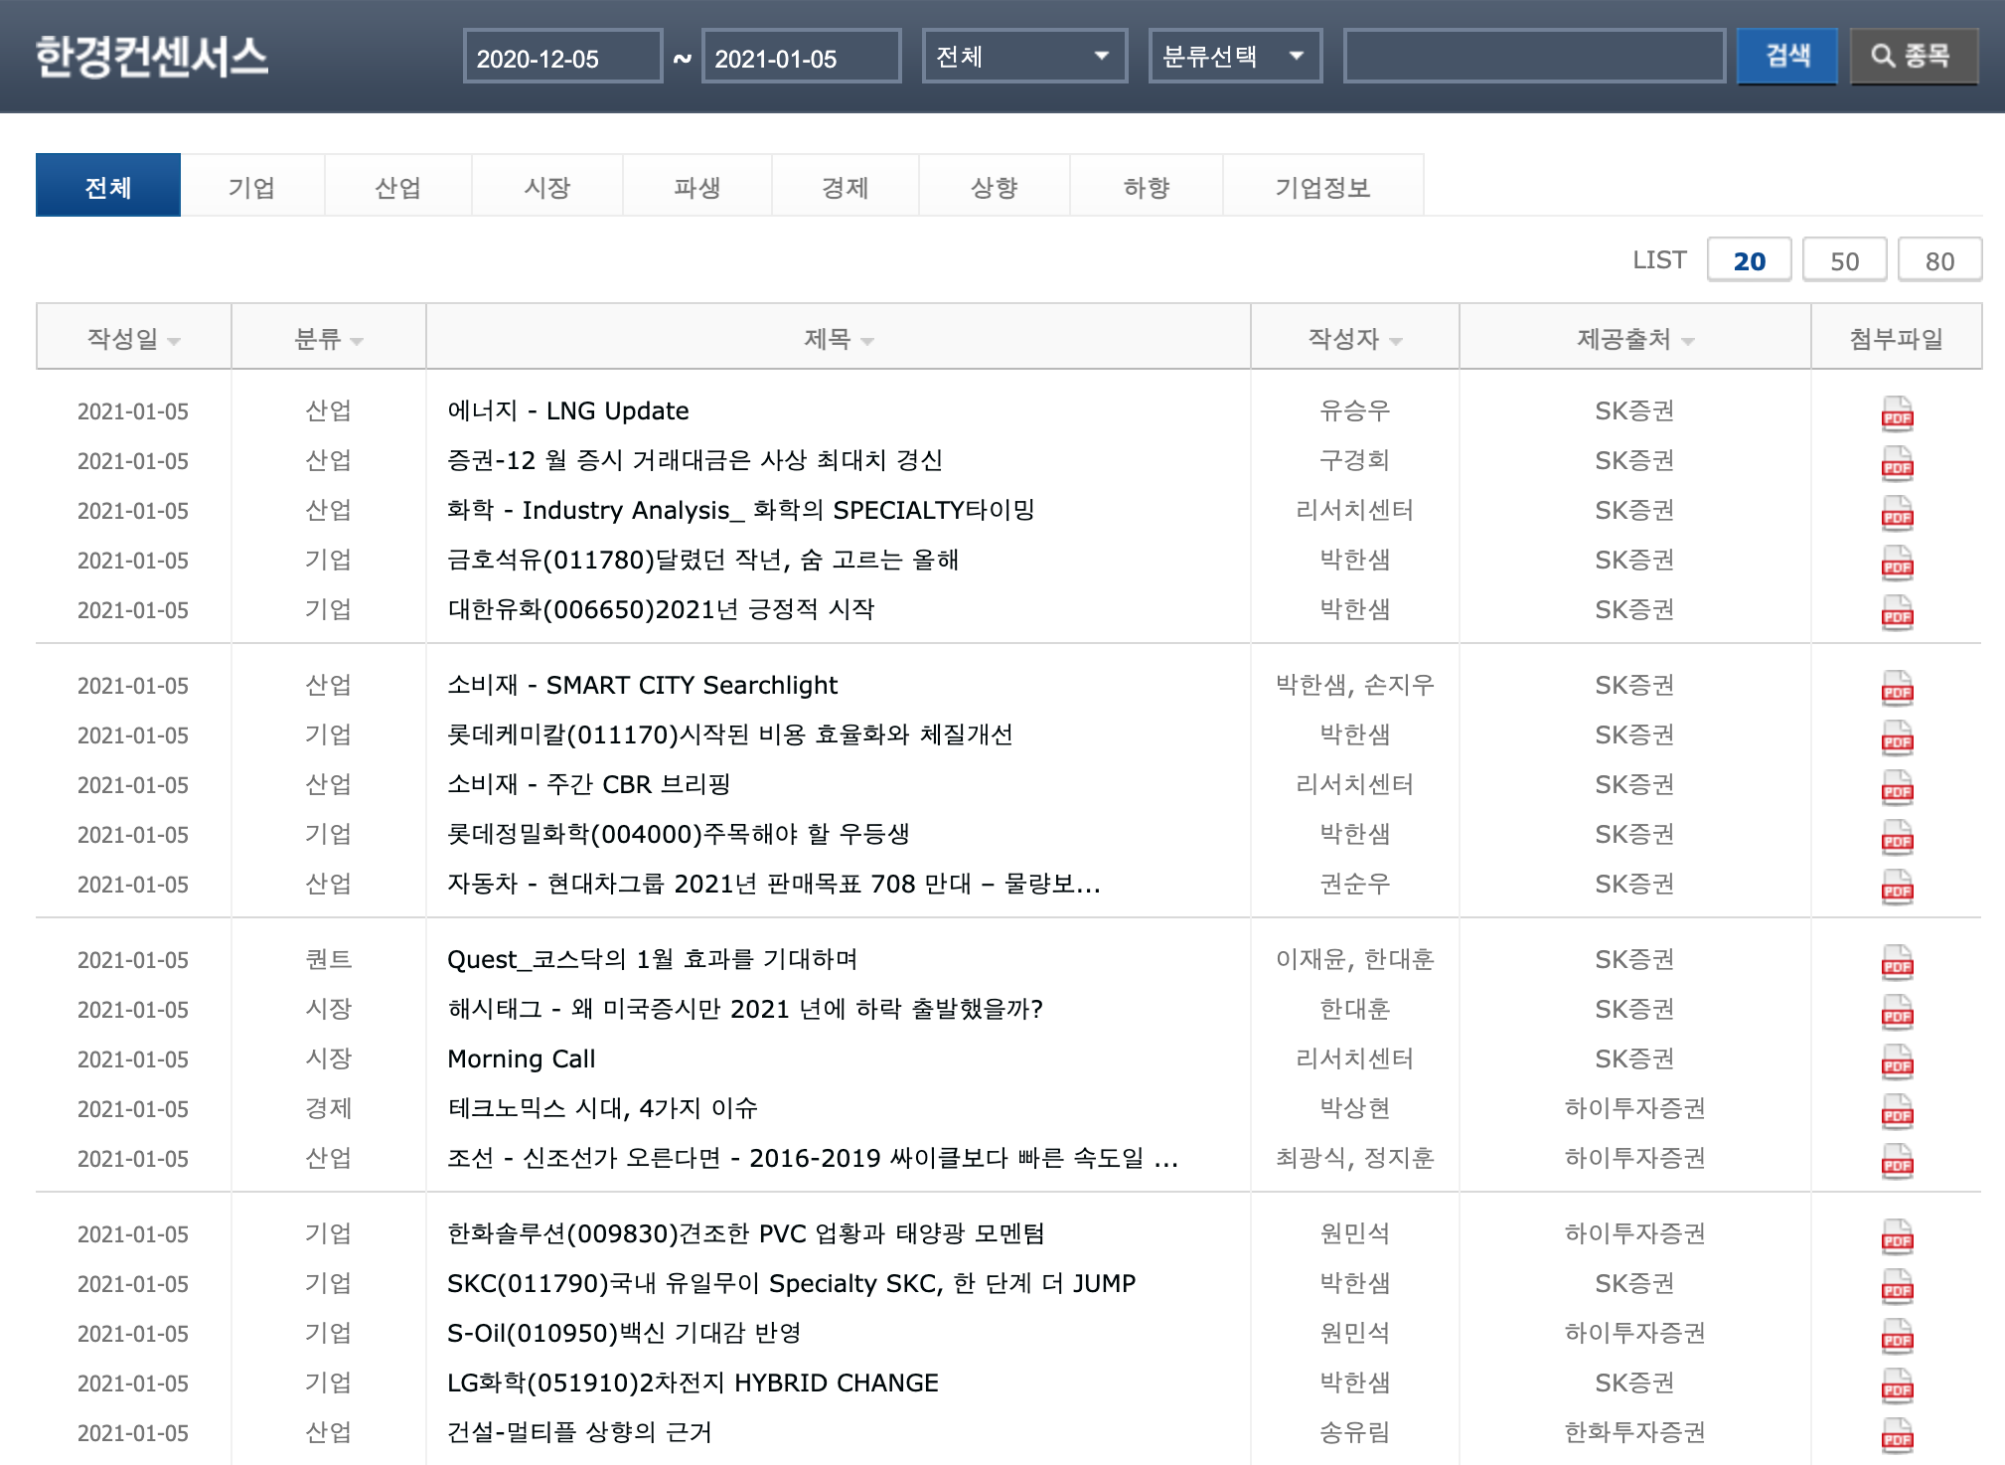Viewport: 2005px width, 1465px height.
Task: Click the empty search keyword field
Action: (1533, 56)
